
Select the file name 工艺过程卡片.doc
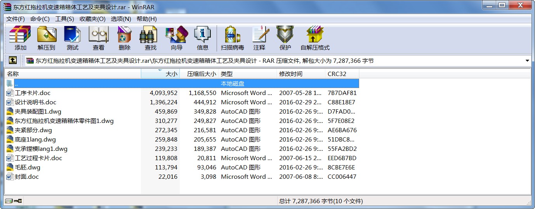pyautogui.click(x=38, y=158)
